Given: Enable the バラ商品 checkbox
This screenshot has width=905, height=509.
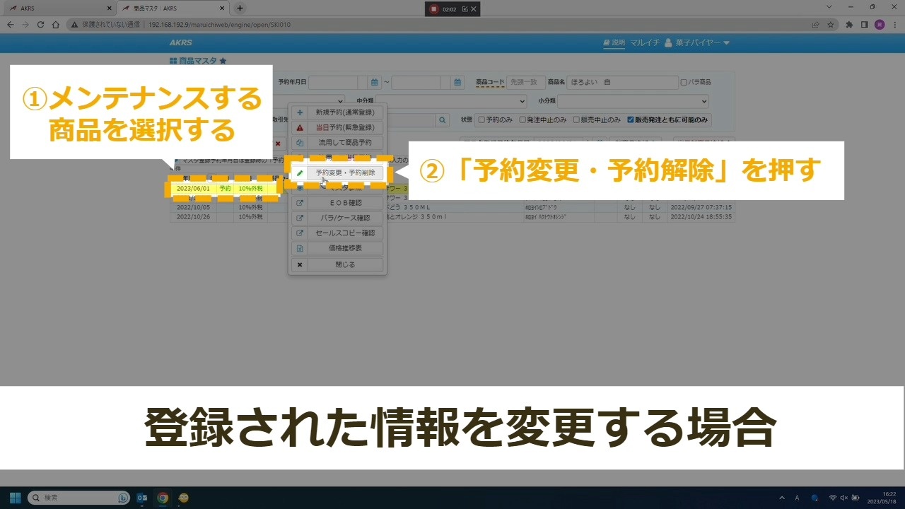Looking at the screenshot, I should pos(684,83).
